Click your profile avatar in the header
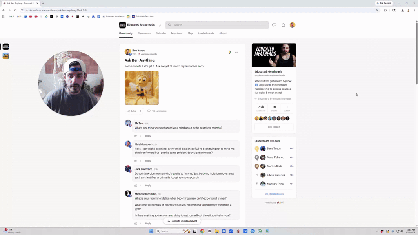 point(292,25)
